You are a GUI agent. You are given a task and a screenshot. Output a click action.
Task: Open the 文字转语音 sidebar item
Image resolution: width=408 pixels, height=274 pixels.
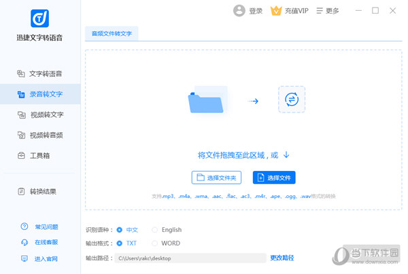click(x=40, y=74)
